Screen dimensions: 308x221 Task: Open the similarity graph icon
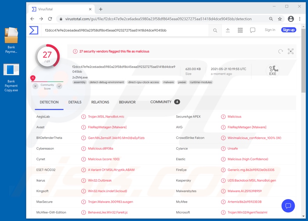click(x=290, y=51)
